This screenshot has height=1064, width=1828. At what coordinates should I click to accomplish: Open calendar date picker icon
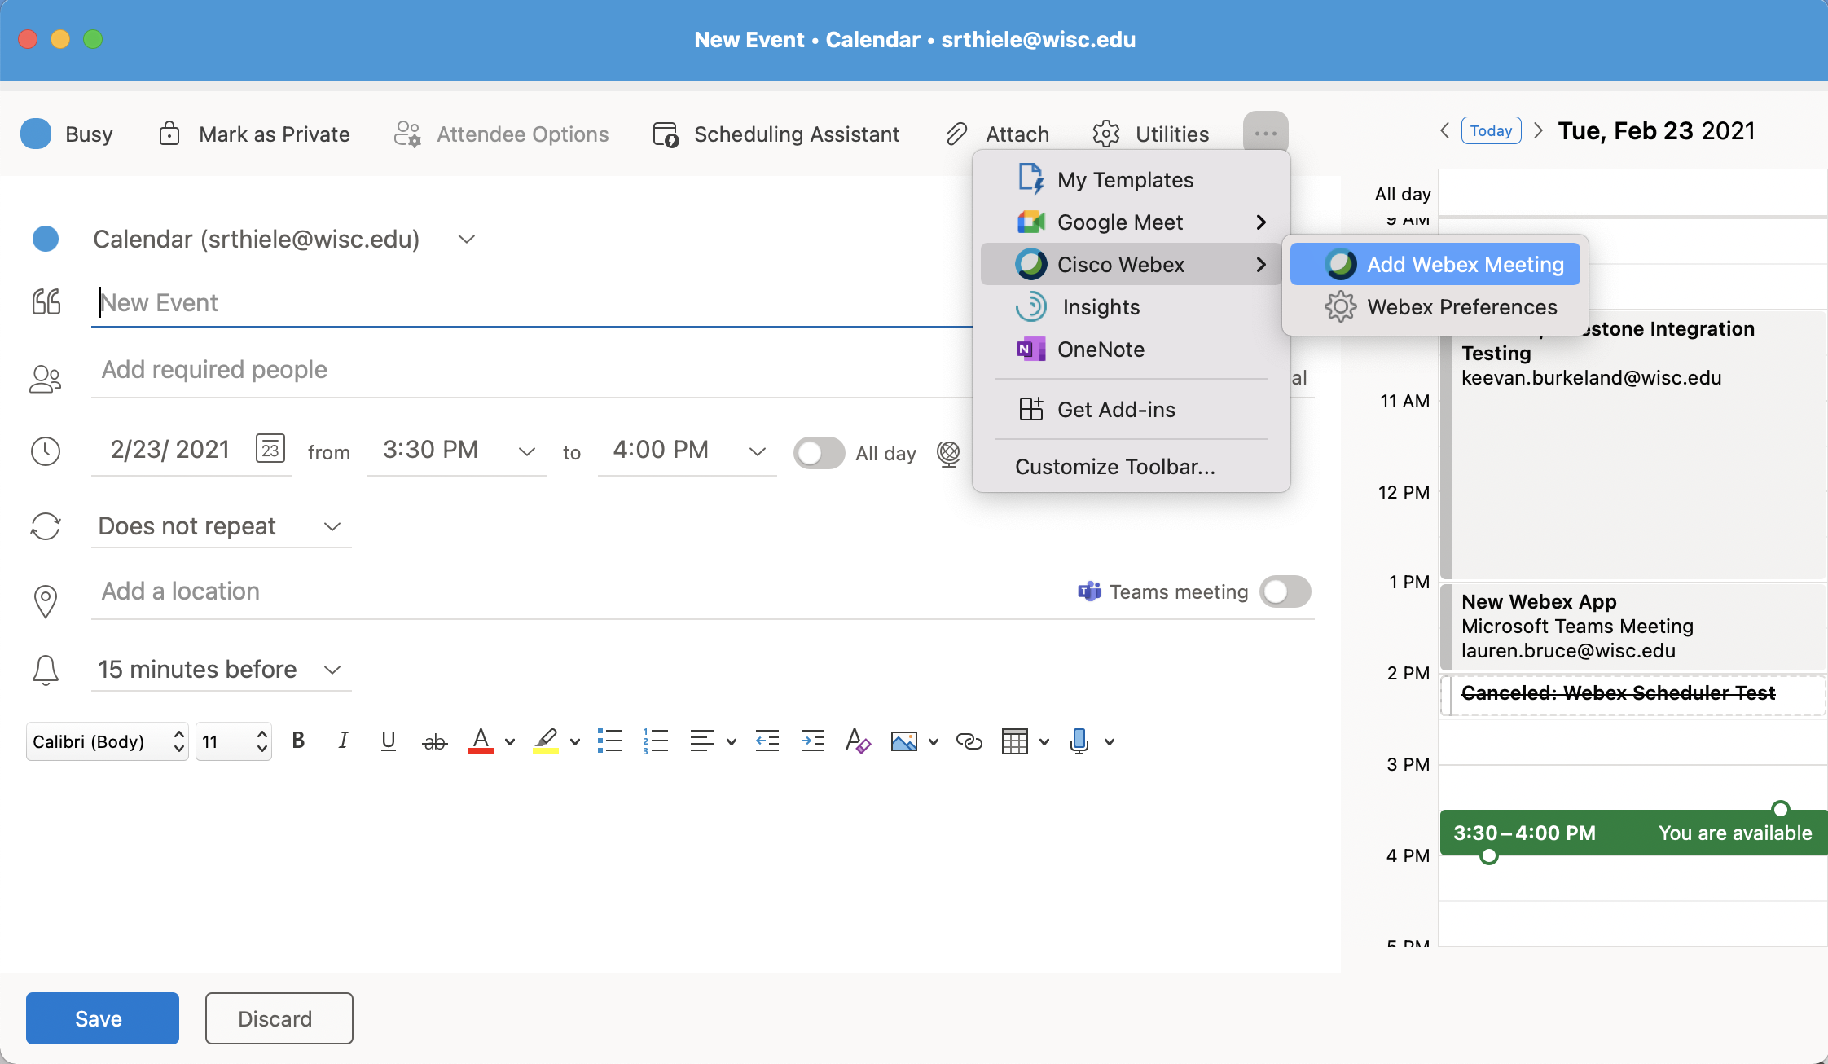[270, 449]
